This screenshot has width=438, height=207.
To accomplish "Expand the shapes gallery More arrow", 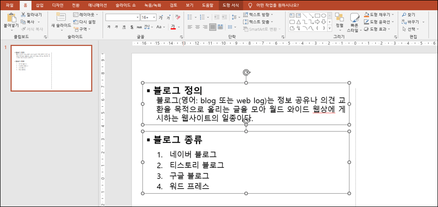I will click(x=330, y=28).
